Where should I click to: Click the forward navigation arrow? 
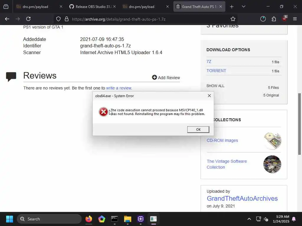pyautogui.click(x=18, y=19)
